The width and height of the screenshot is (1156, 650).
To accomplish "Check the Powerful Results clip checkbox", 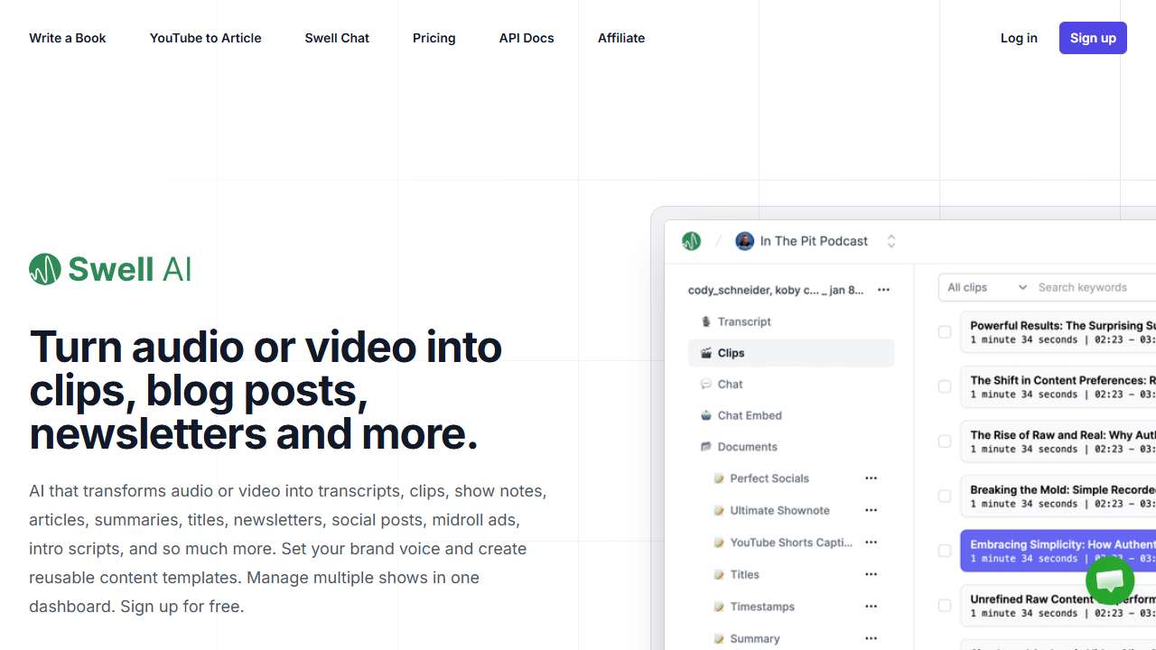I will click(x=945, y=332).
